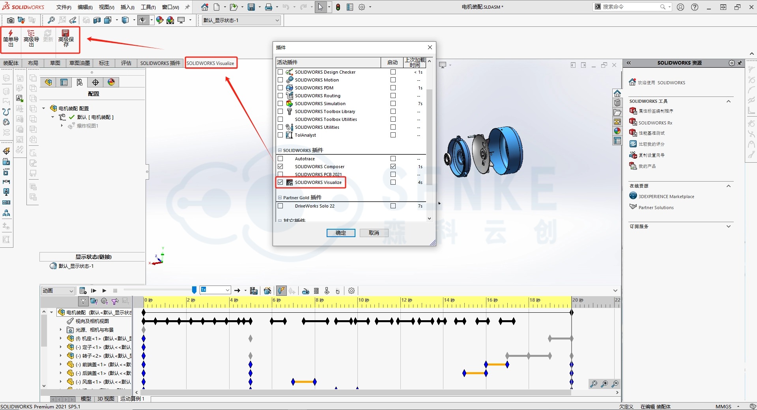
Task: Expand 光源、相机与布景 in motion tree
Action: tap(61, 330)
